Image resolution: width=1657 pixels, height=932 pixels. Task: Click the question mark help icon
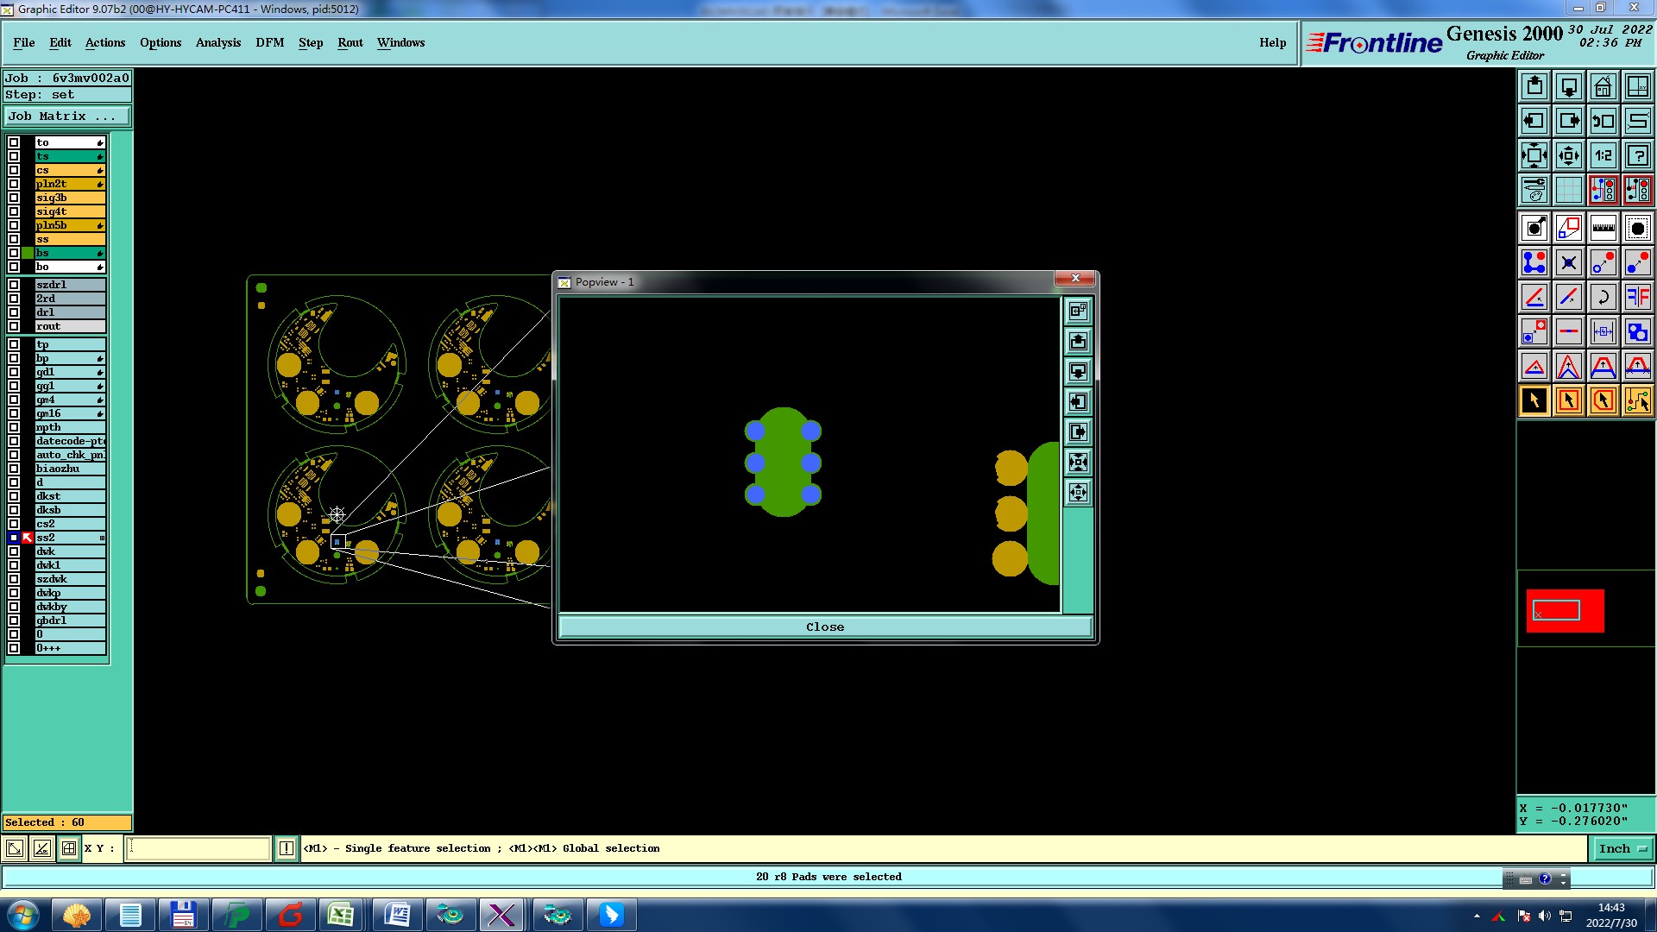(1637, 155)
